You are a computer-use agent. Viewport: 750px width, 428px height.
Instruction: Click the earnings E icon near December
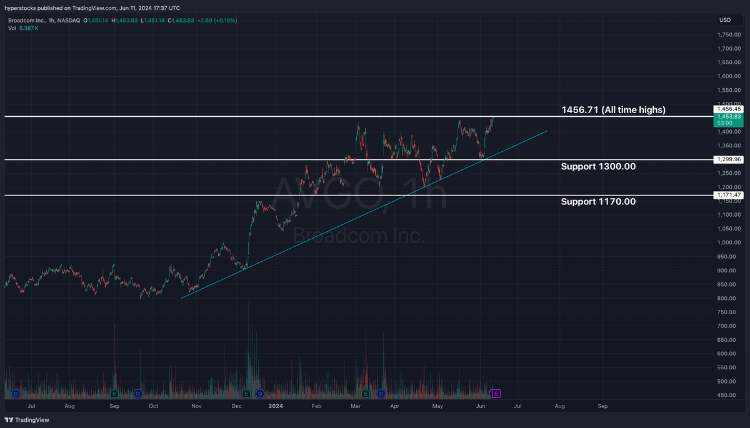pos(245,394)
